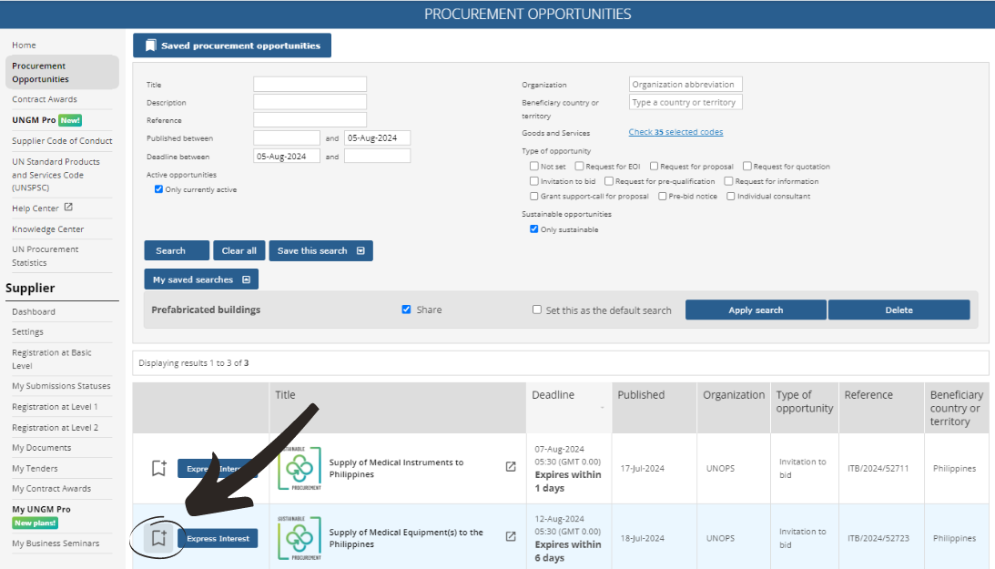Expand Save this search panel
995x569 pixels.
pyautogui.click(x=321, y=250)
